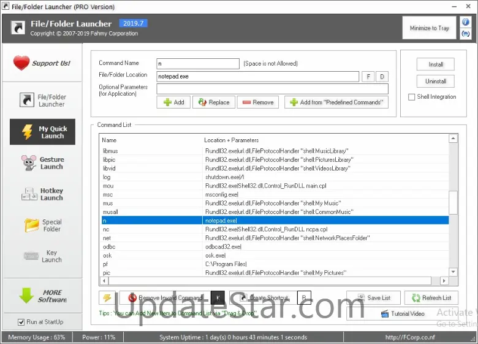
Task: Click the lightning bolt launch button below the list
Action: pyautogui.click(x=107, y=297)
